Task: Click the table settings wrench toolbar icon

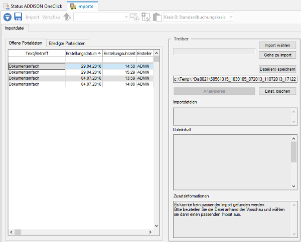Action: tap(146, 17)
